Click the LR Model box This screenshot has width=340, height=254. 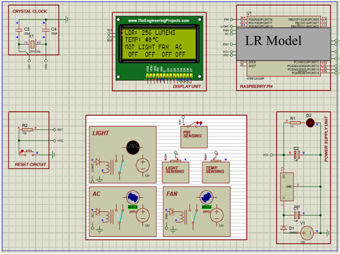tap(282, 42)
